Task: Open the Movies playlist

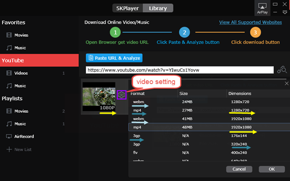Action: pos(21,111)
